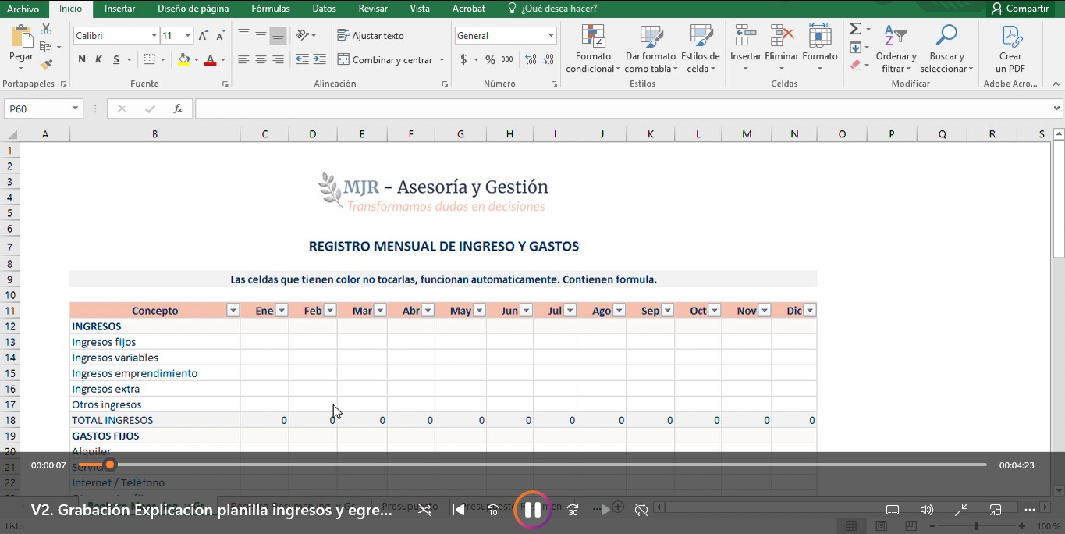This screenshot has width=1065, height=534.
Task: Apply thousands separator style (000)
Action: pyautogui.click(x=507, y=59)
